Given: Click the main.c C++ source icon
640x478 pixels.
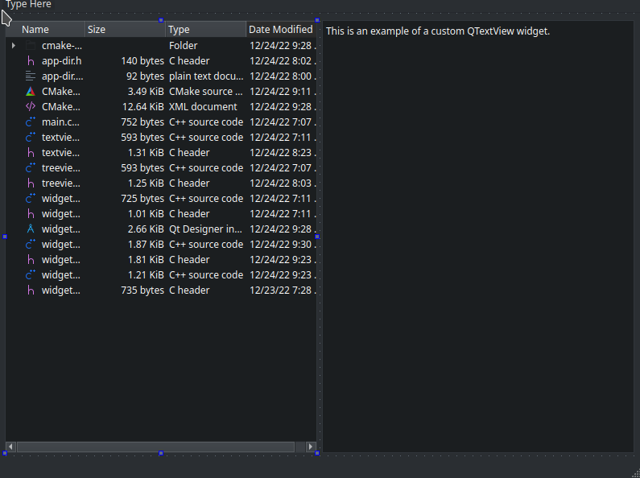Looking at the screenshot, I should point(31,122).
